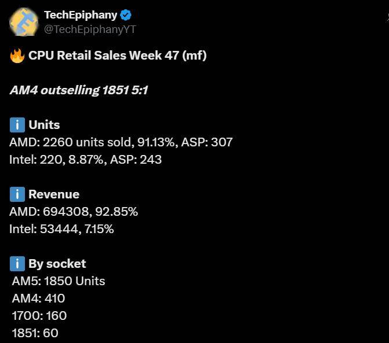Screen dimensions: 389x343
Task: Select the Intel 220 units line
Action: (x=85, y=160)
